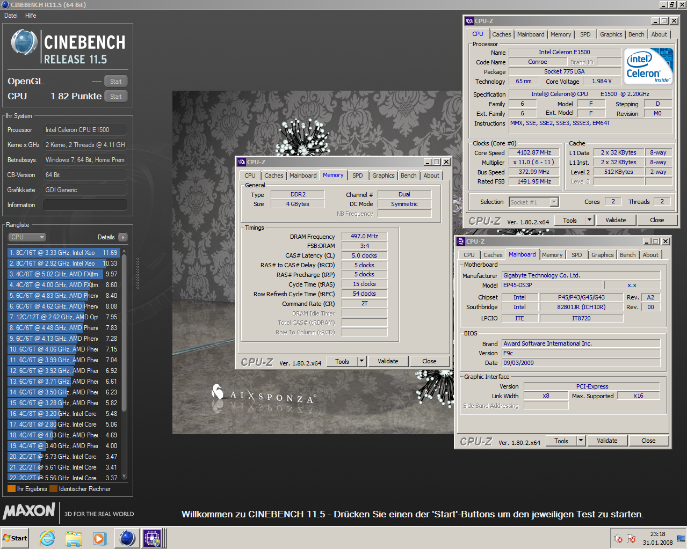Click the show desktop tray icon
The width and height of the screenshot is (687, 549).
coord(681,538)
